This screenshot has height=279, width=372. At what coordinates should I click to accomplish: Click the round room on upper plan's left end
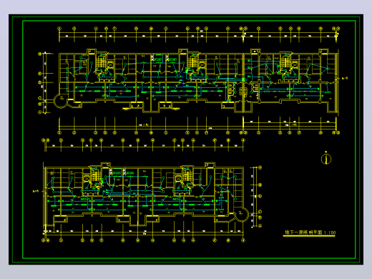click(x=61, y=101)
